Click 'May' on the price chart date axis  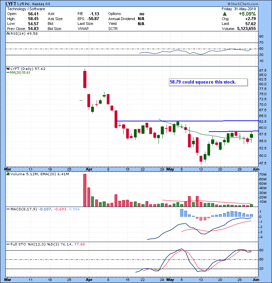coord(170,169)
